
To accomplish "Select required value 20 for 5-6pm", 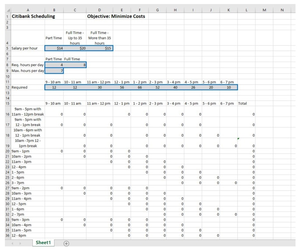I will [211, 87].
